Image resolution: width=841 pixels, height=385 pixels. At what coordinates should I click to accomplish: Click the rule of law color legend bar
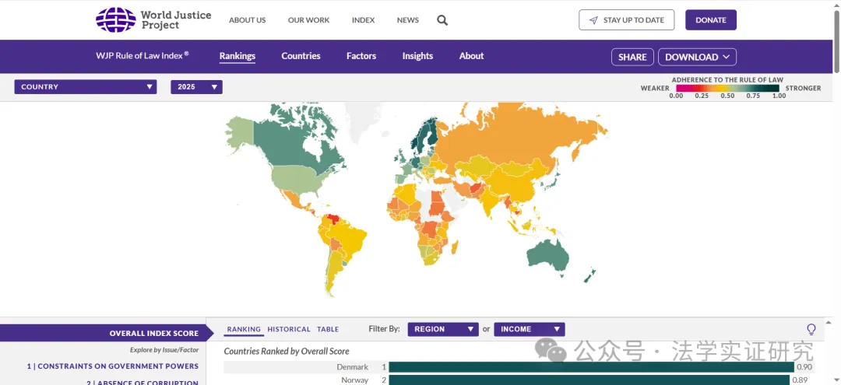(x=727, y=88)
